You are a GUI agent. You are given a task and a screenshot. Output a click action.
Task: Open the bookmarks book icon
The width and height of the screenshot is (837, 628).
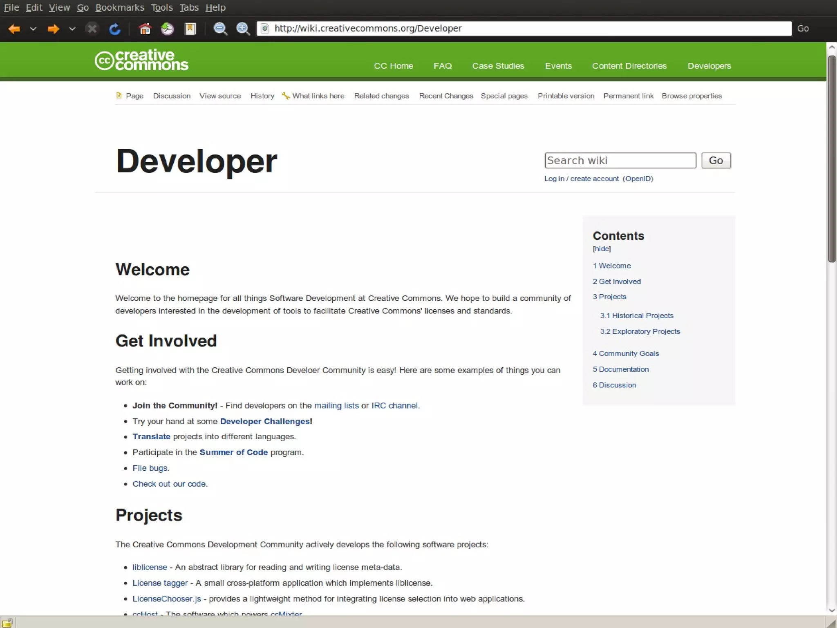[190, 29]
